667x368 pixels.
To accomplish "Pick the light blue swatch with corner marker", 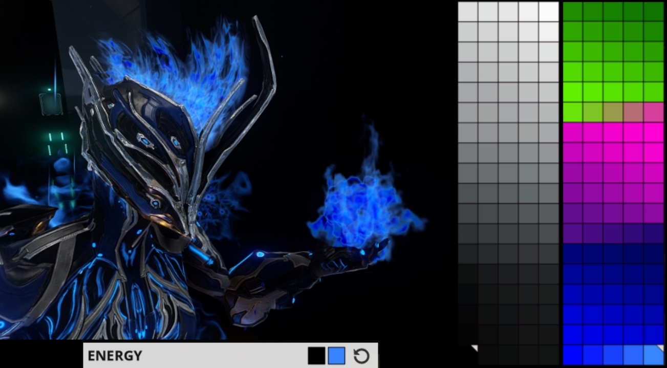I will 654,355.
